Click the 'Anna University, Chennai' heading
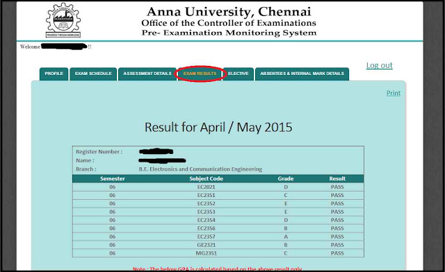 pos(229,12)
